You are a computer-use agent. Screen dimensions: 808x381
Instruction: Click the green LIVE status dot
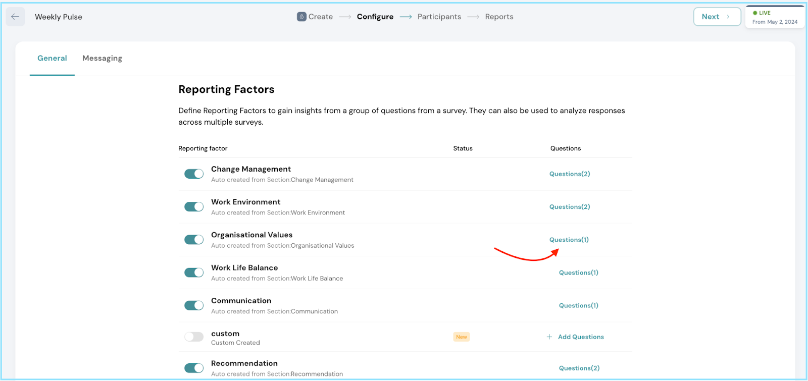(755, 13)
